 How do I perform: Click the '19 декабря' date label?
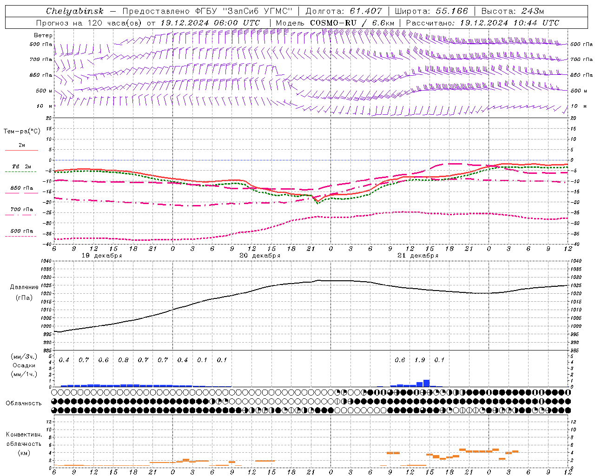[x=101, y=256]
